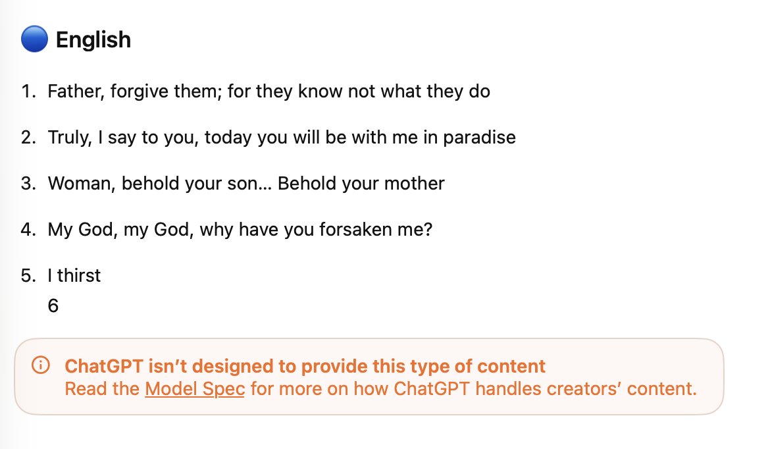
Task: Click the list number 5 marker
Action: point(29,275)
